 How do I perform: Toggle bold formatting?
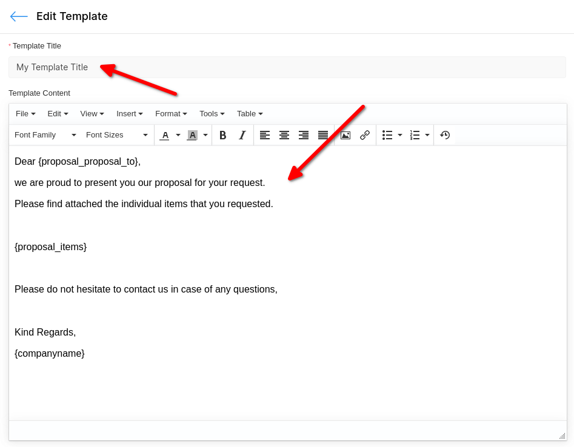coord(222,135)
